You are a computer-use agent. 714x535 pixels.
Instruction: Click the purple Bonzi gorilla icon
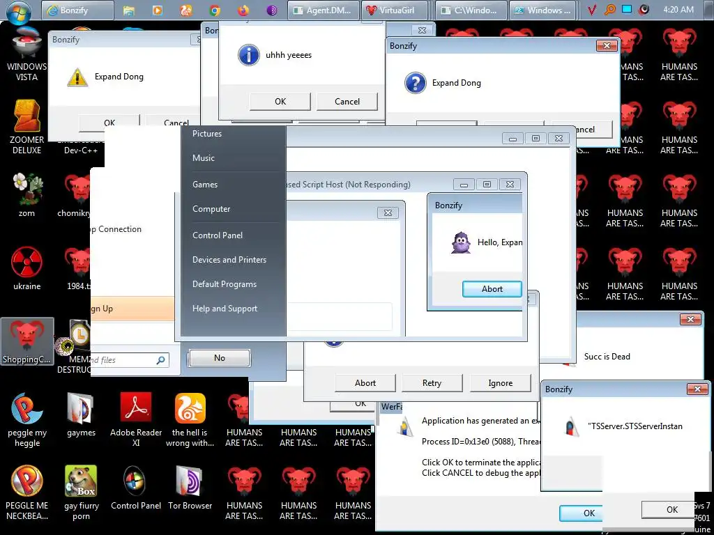tap(461, 242)
